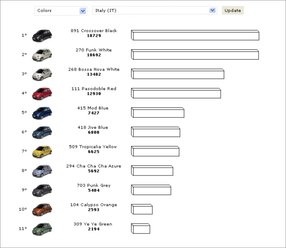Click the Pasodoble Red results bar
Viewport: 286px width, 248px height.
pyautogui.click(x=176, y=93)
